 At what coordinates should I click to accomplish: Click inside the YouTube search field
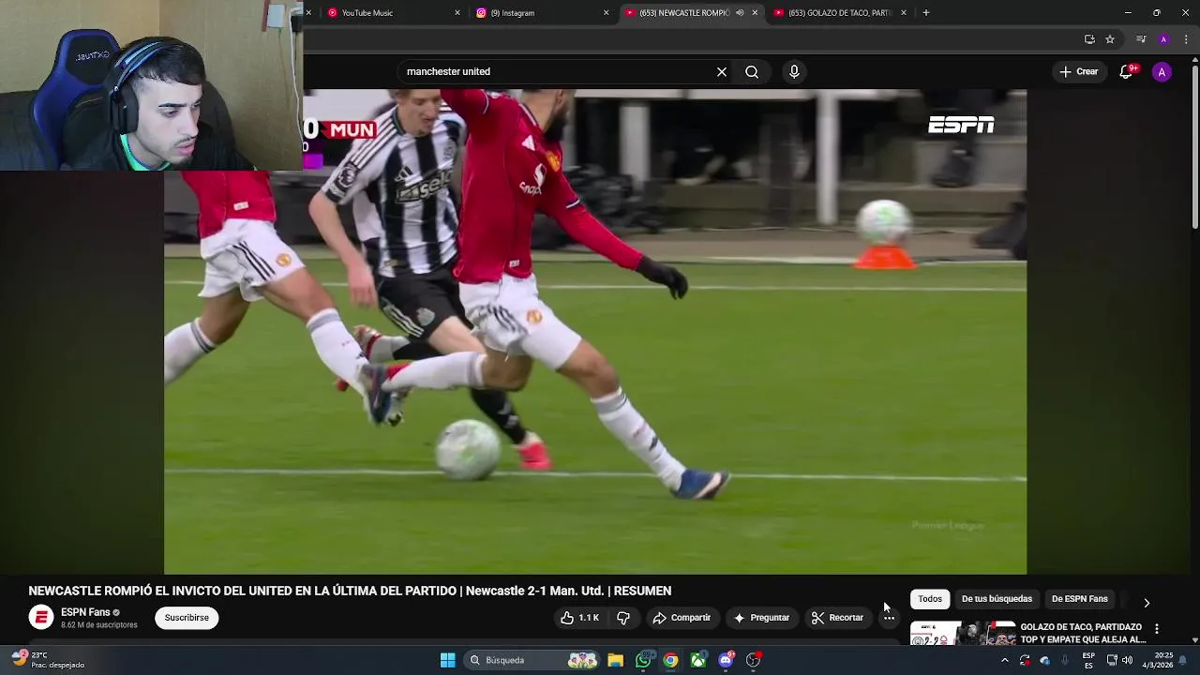(x=558, y=71)
